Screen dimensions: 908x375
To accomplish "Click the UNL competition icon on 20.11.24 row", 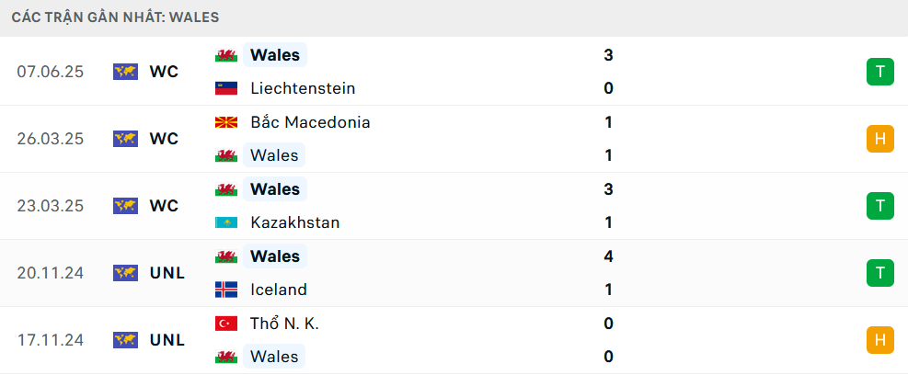I will coord(126,273).
